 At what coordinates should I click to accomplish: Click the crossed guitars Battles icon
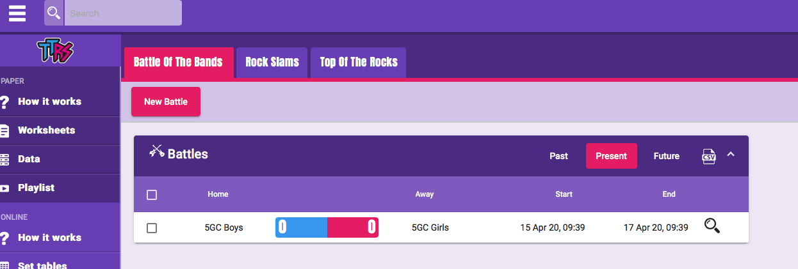coord(157,151)
